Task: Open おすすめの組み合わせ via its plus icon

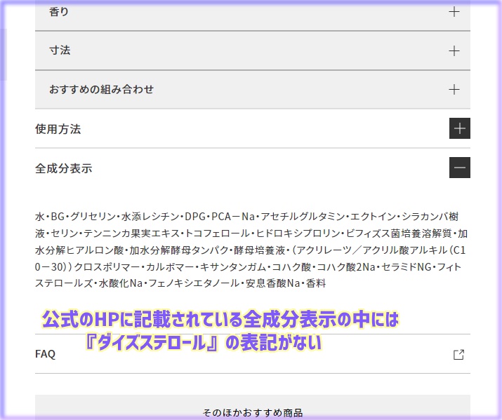Action: point(454,89)
